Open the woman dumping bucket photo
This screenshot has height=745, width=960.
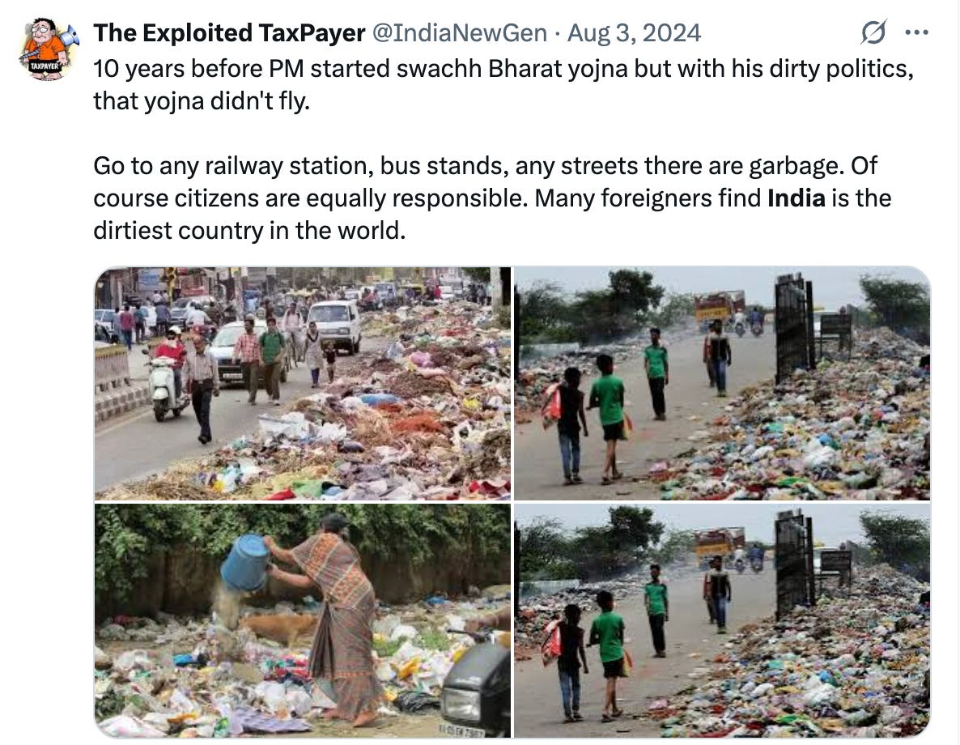click(x=303, y=620)
